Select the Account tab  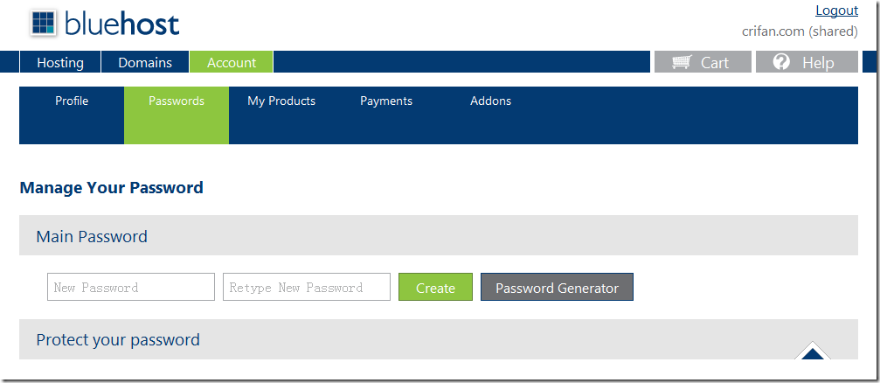point(232,62)
